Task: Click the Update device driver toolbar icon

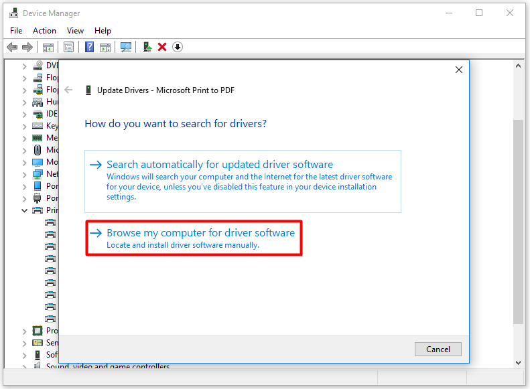Action: pyautogui.click(x=147, y=47)
